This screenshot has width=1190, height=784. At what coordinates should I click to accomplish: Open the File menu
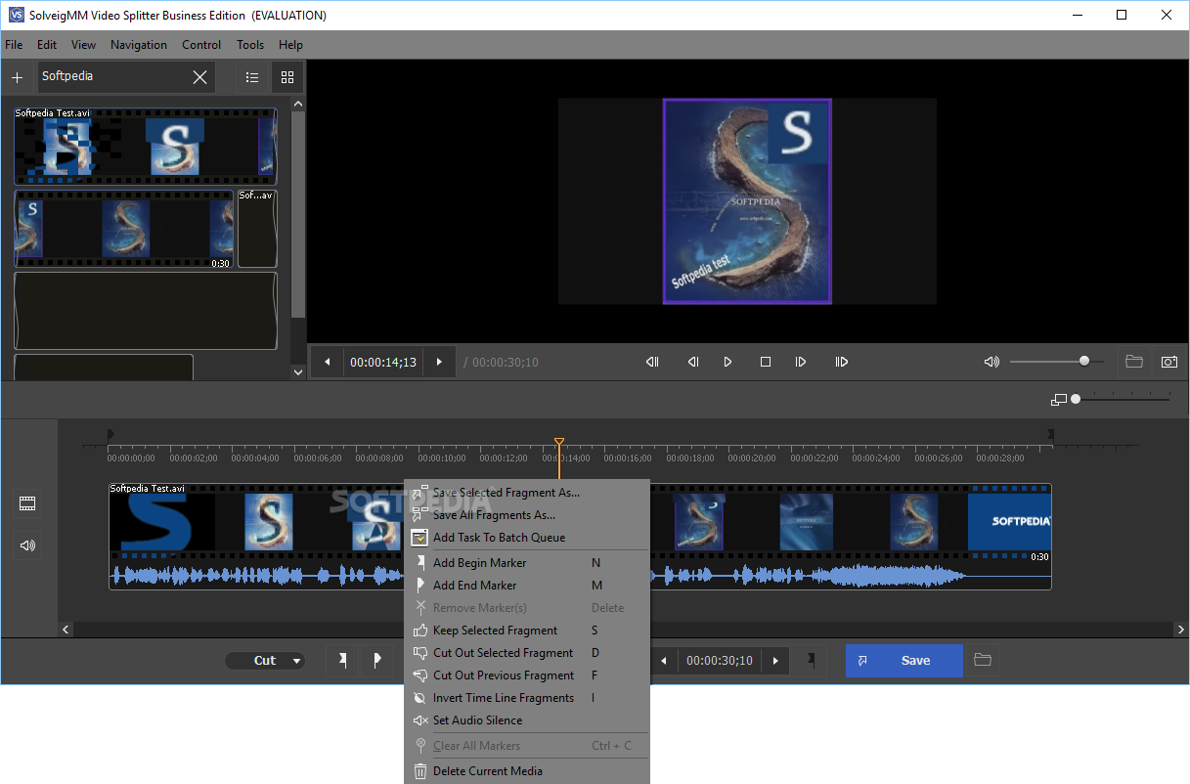coord(14,45)
